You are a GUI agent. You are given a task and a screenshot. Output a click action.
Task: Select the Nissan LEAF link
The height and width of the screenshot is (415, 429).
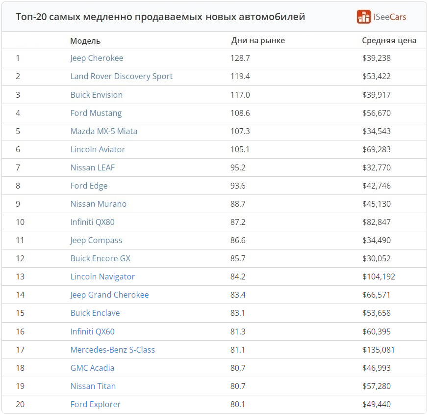[x=93, y=167]
